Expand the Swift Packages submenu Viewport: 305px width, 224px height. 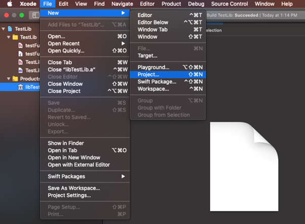(85, 177)
